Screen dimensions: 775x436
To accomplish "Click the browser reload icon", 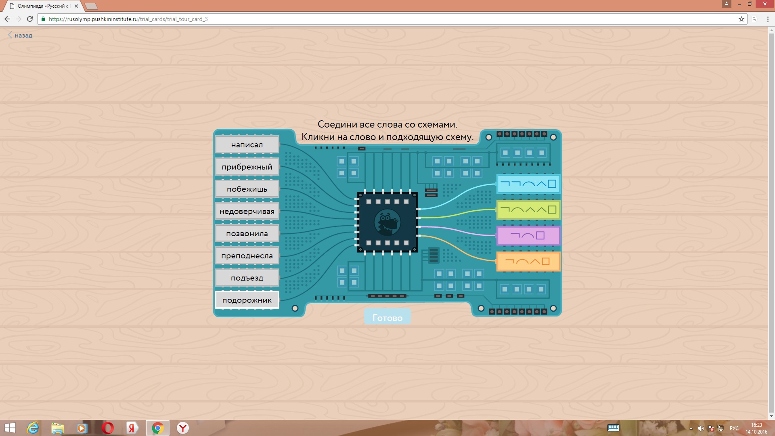I will 30,19.
